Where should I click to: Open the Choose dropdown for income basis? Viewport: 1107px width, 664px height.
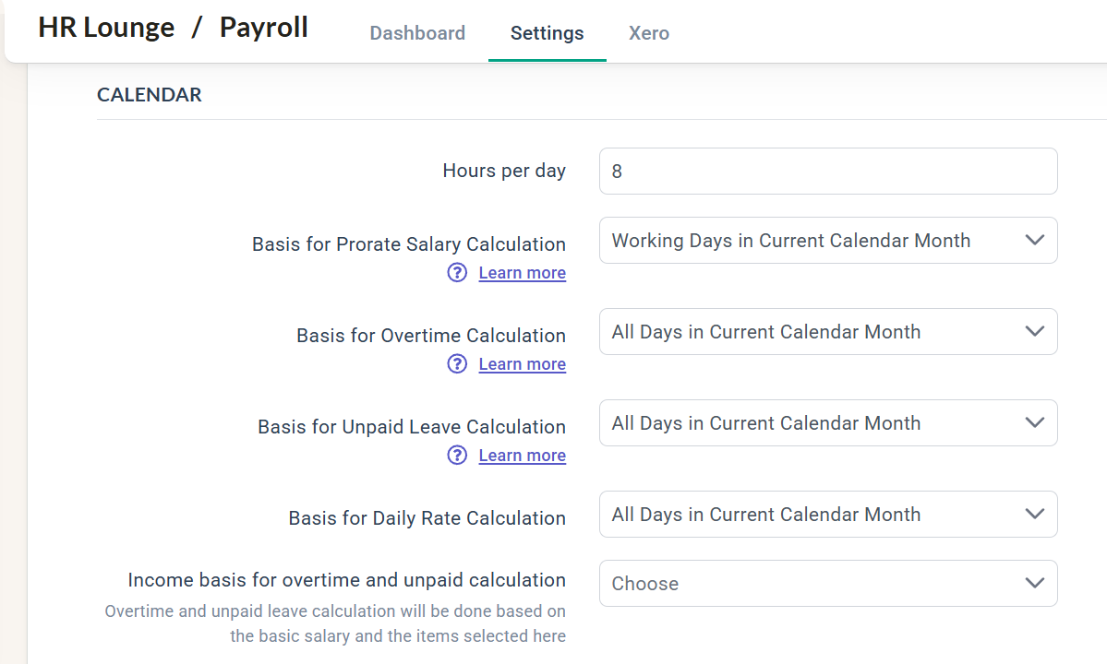828,583
